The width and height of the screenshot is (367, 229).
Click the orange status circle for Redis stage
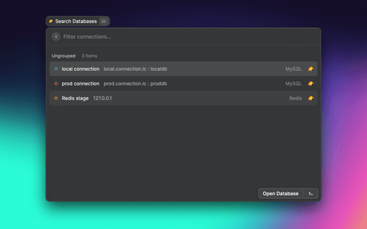[x=56, y=98]
